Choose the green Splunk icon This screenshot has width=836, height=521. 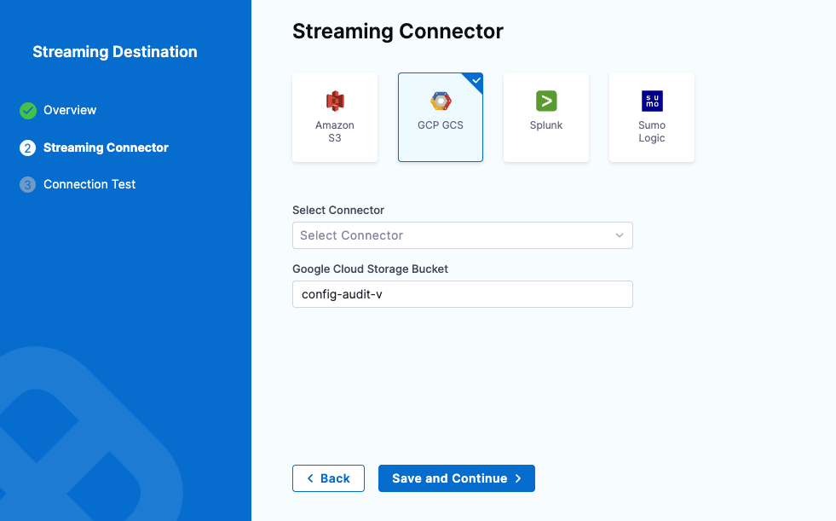coord(546,101)
